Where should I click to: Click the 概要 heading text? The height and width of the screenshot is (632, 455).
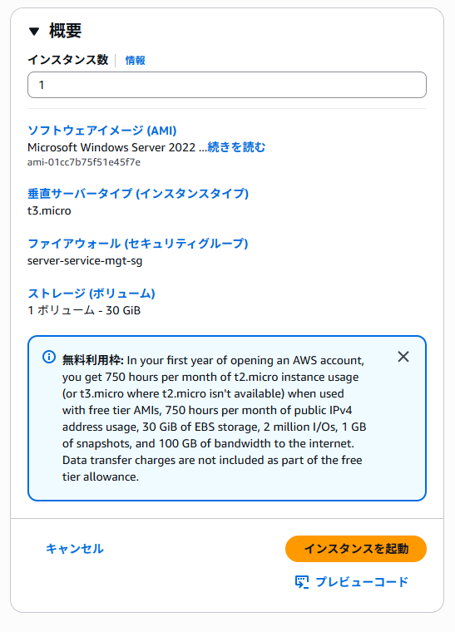65,31
